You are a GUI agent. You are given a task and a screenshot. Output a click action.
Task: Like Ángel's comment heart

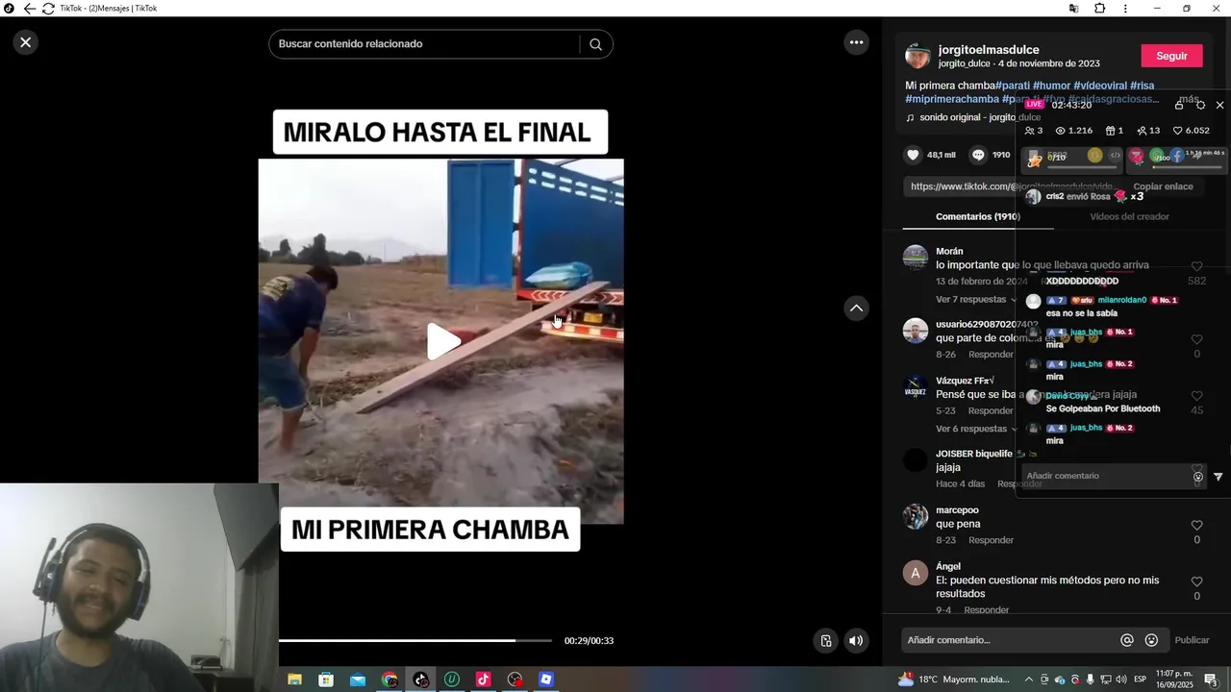(1196, 581)
